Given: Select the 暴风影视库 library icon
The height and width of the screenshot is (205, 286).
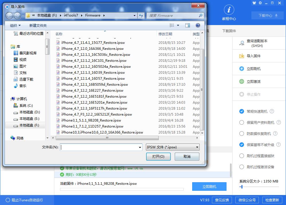Looking at the screenshot, I should pos(16,53).
